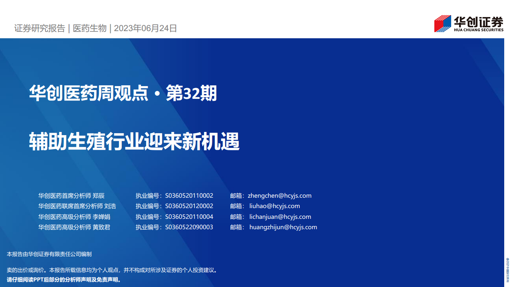The height and width of the screenshot is (287, 511).
Task: Select the report date 2023年06月24日
Action: pos(145,28)
